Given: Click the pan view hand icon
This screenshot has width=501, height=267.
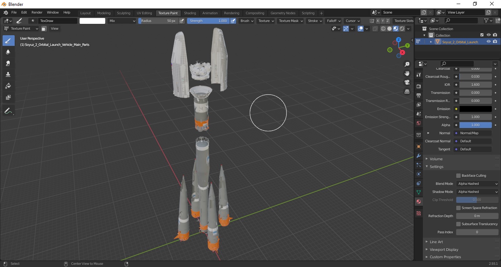Looking at the screenshot, I should click(x=407, y=73).
